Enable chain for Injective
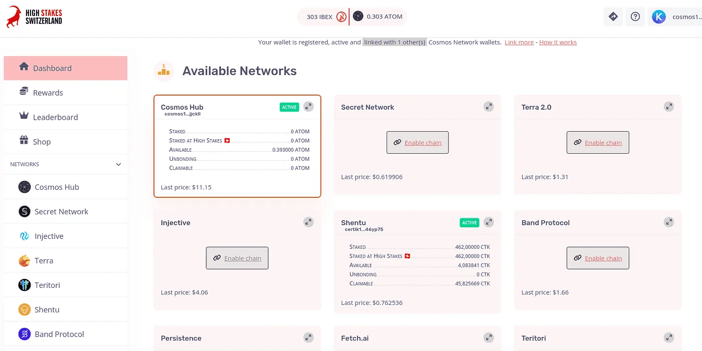Image resolution: width=702 pixels, height=351 pixels. [x=237, y=258]
